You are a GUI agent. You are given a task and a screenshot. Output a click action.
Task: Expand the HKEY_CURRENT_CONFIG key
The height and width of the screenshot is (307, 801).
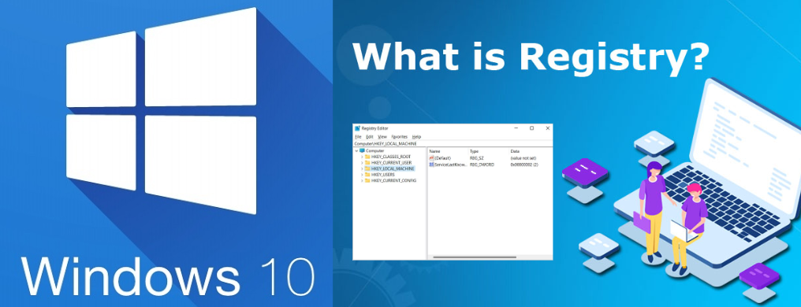(362, 180)
